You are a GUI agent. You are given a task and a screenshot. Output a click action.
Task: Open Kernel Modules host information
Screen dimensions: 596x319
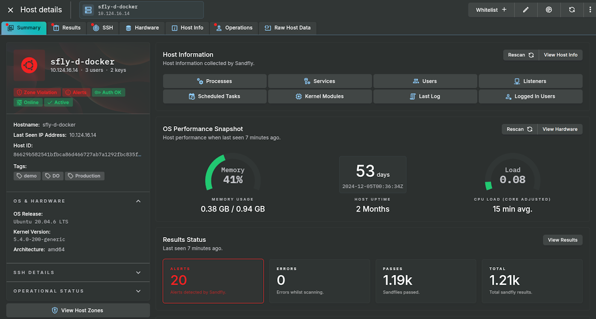click(x=320, y=96)
